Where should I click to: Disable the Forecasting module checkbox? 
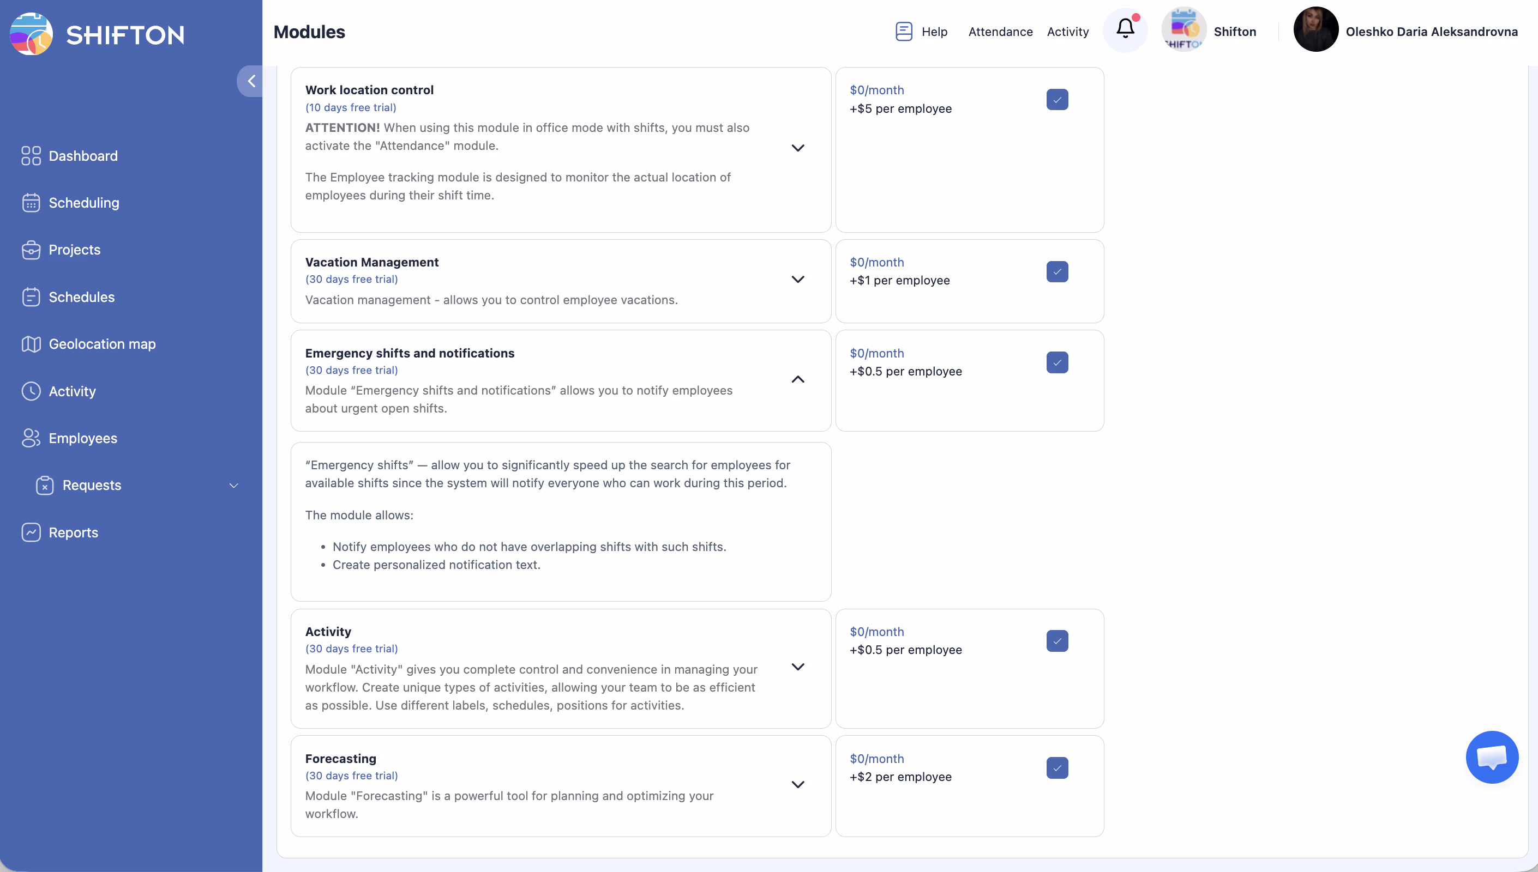pos(1057,768)
